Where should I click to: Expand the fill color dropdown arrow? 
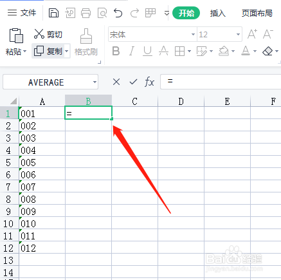click(x=233, y=51)
